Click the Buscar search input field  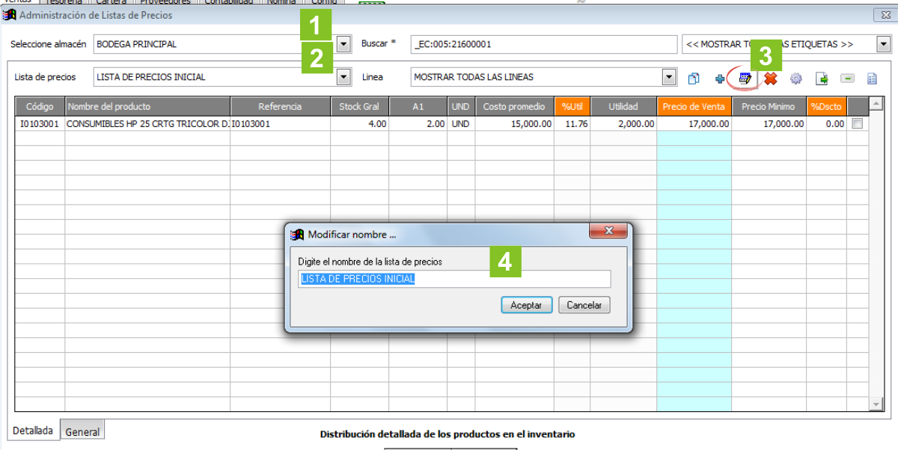point(543,44)
